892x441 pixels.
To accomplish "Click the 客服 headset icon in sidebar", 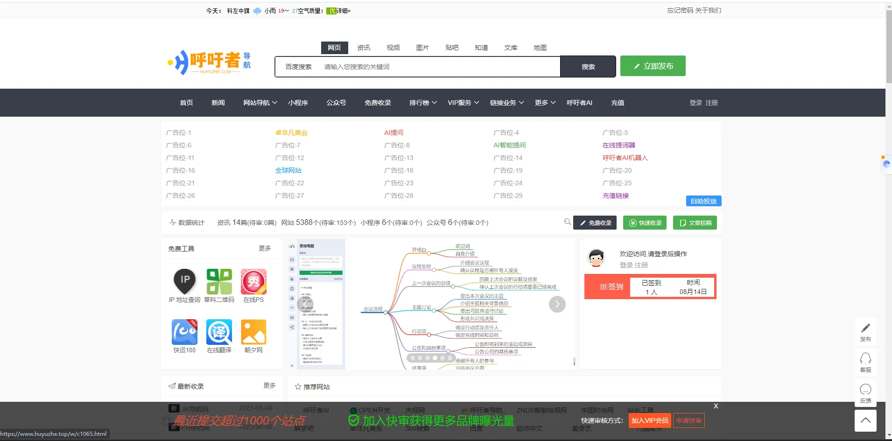I will coord(865,358).
